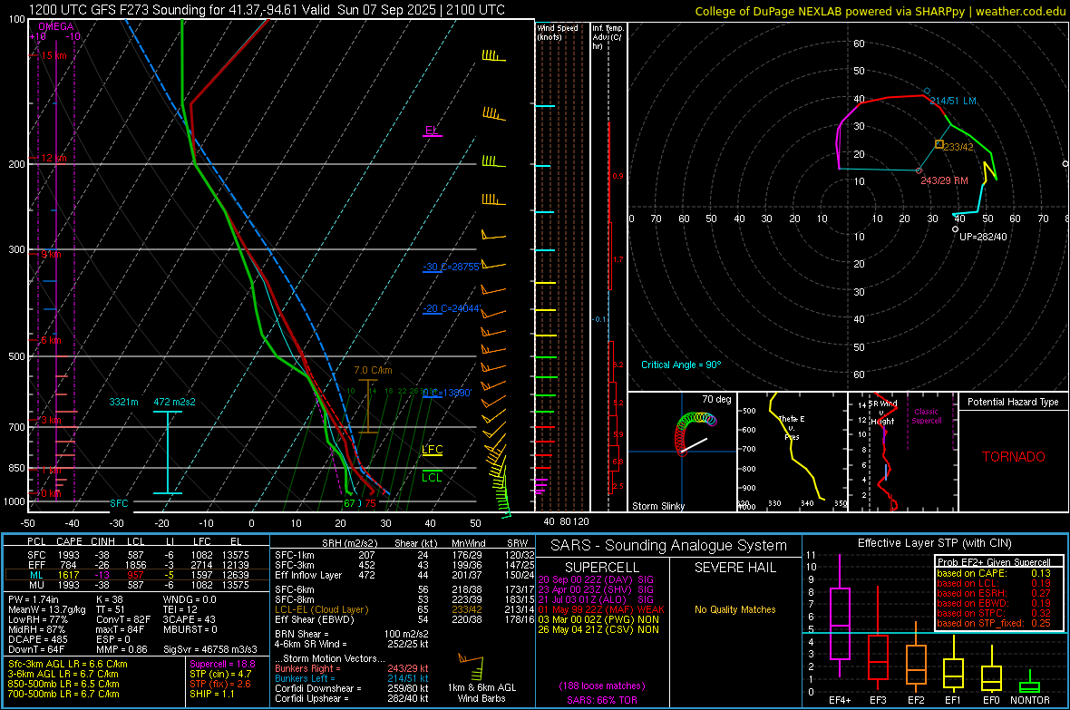This screenshot has width=1070, height=710.
Task: Click the Sfc-3km AGL LR = 6.6 C/km line
Action: (68, 664)
